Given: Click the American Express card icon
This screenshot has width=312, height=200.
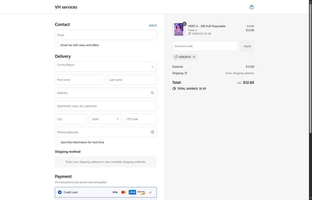Looking at the screenshot, I should coord(132,192).
